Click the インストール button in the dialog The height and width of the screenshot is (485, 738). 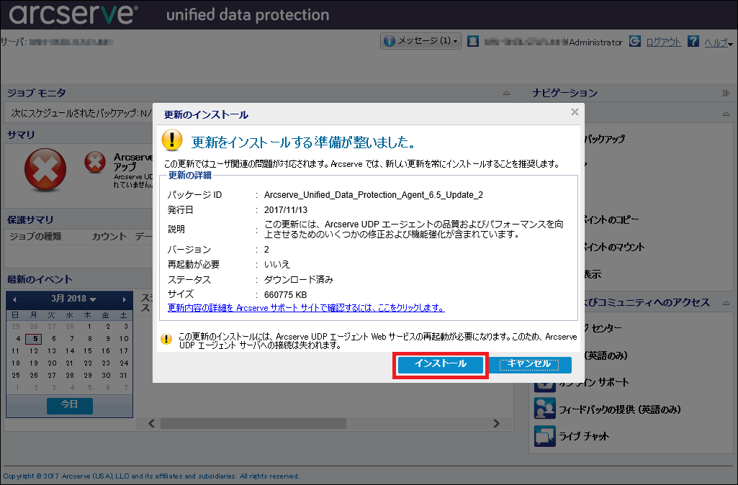pos(441,364)
